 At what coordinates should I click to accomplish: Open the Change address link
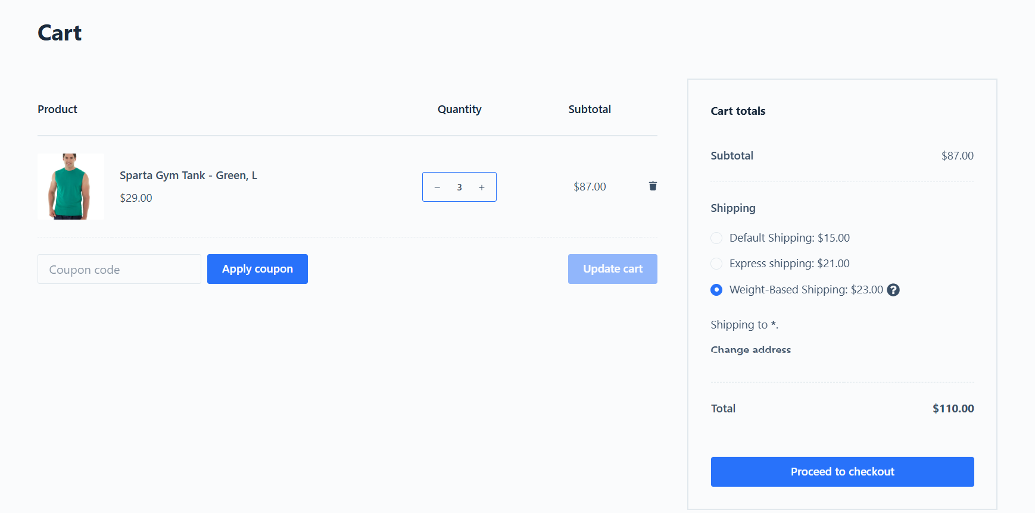point(751,350)
